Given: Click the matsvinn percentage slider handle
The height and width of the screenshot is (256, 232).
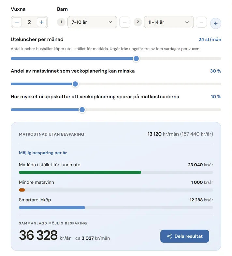Looking at the screenshot, I should coord(75,84).
